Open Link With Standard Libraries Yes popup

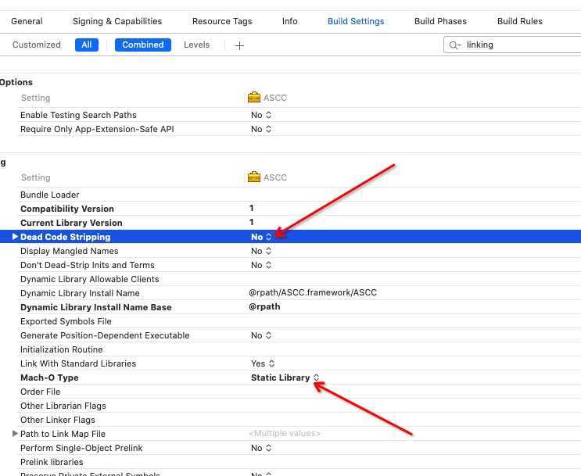tap(263, 363)
